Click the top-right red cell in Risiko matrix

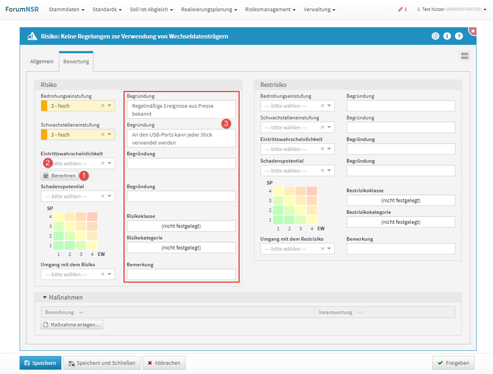coord(92,217)
